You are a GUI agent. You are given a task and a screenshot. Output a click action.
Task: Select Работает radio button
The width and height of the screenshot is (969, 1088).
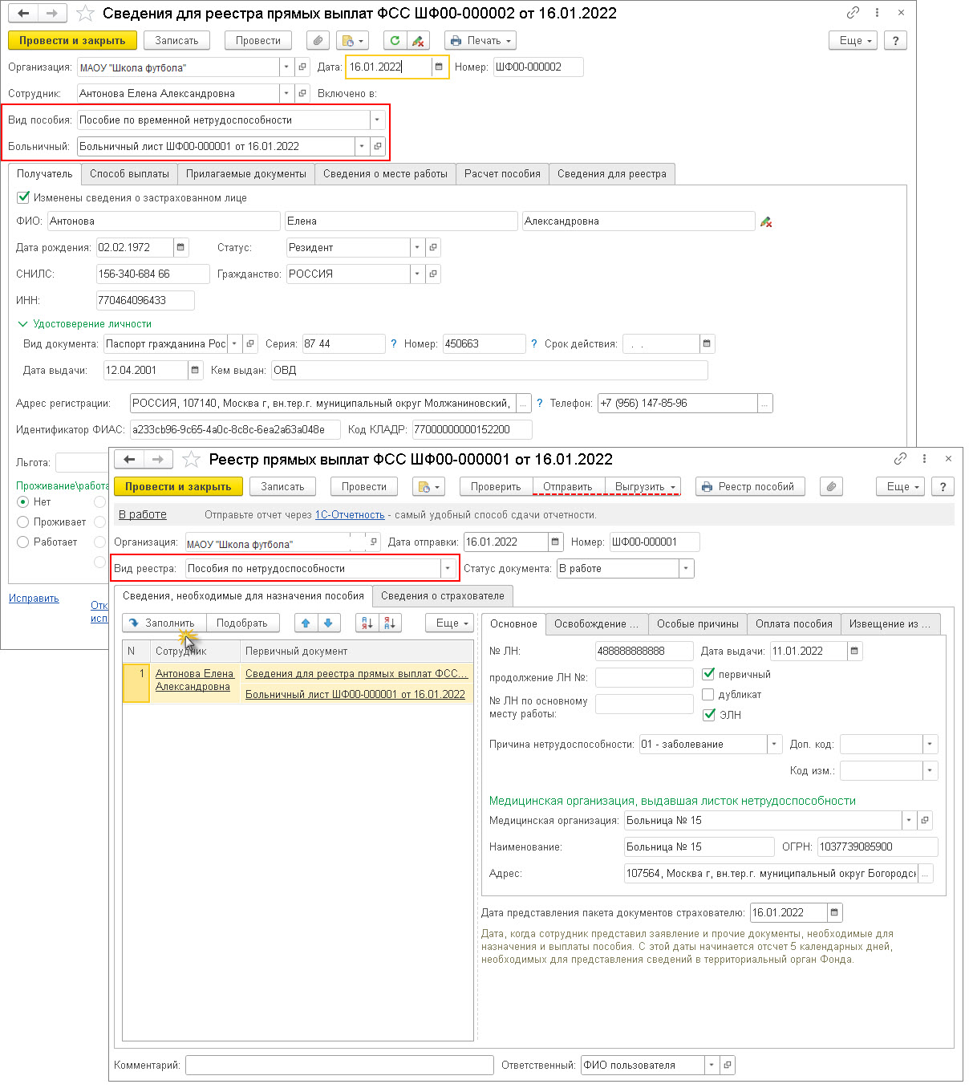point(22,542)
